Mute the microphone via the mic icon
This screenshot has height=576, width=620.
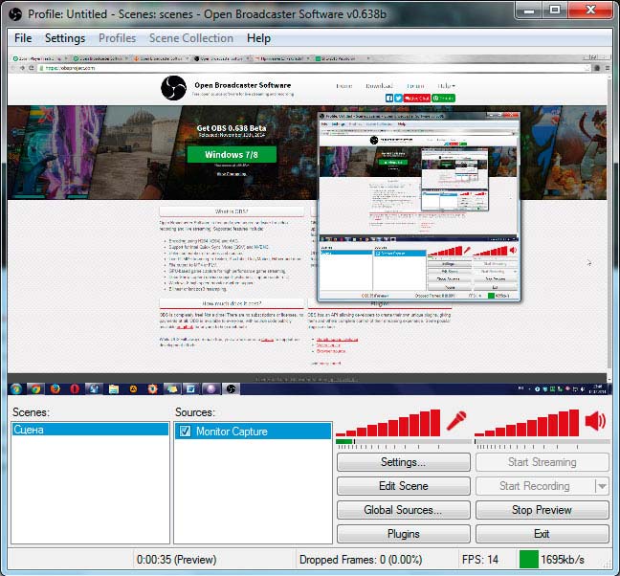click(x=456, y=421)
